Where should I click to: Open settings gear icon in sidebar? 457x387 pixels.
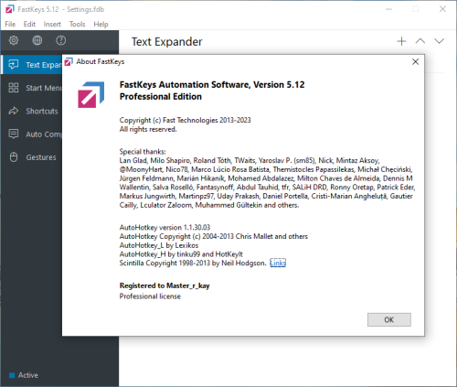pos(14,40)
